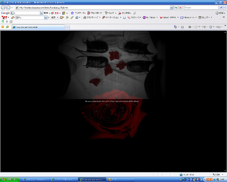Open Gmail from the Google toolbar icon
Viewport: 227px width, 182px height.
click(57, 13)
